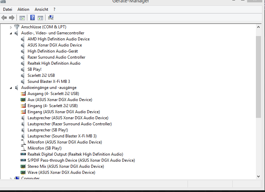Expand the Anschlüsse (COM & LPT) node
The image size is (265, 192).
pos(11,27)
